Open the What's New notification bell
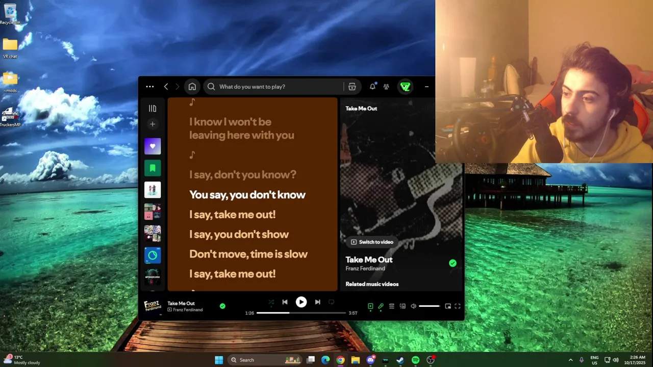The image size is (653, 367). [x=372, y=87]
